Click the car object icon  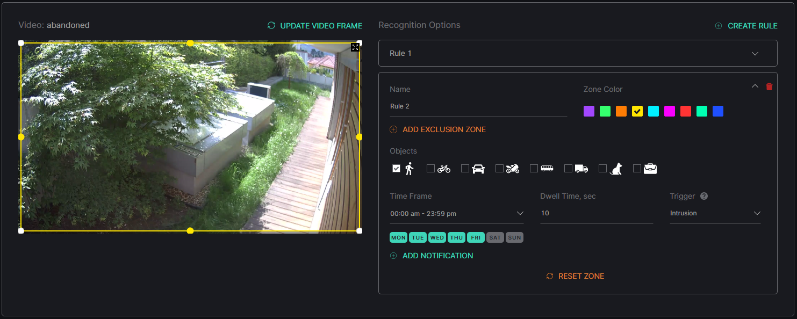[x=478, y=169]
